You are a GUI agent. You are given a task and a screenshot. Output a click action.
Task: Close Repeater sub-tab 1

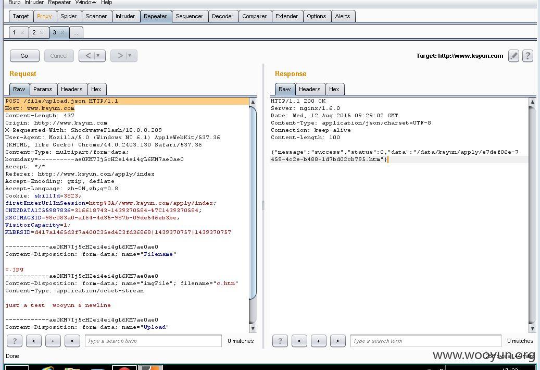click(x=22, y=33)
